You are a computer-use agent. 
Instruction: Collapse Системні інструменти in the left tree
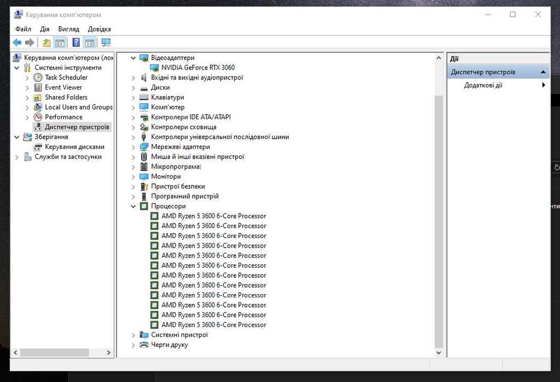pyautogui.click(x=17, y=68)
